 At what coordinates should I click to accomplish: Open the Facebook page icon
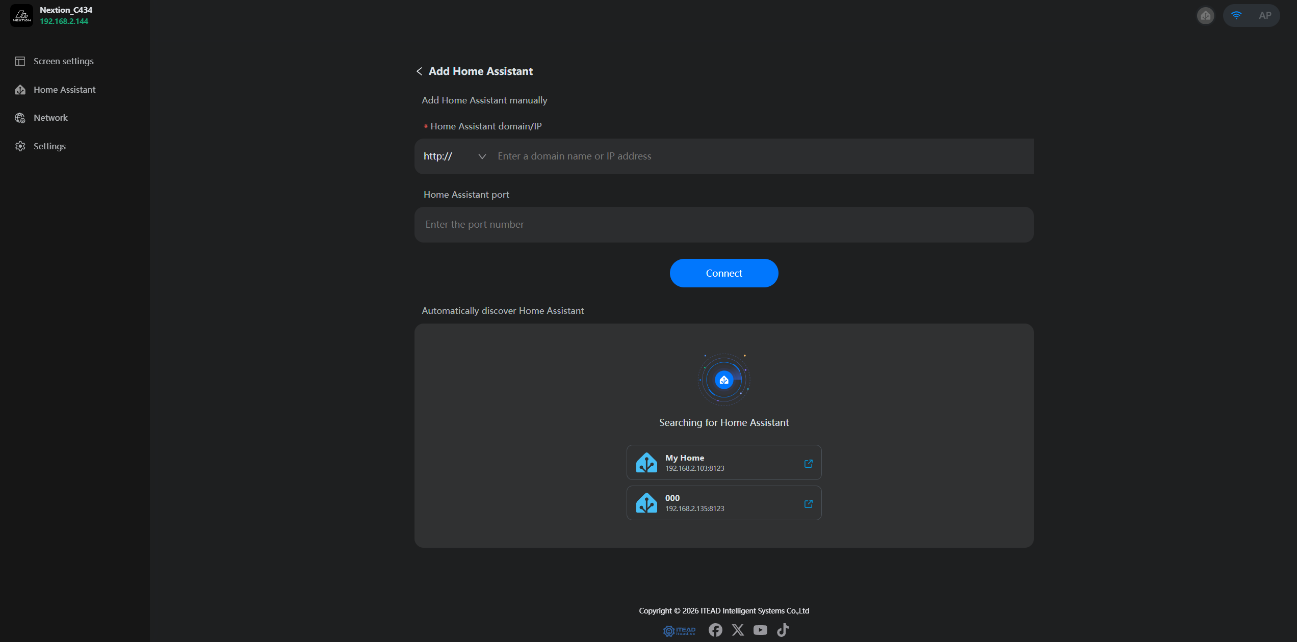tap(715, 630)
